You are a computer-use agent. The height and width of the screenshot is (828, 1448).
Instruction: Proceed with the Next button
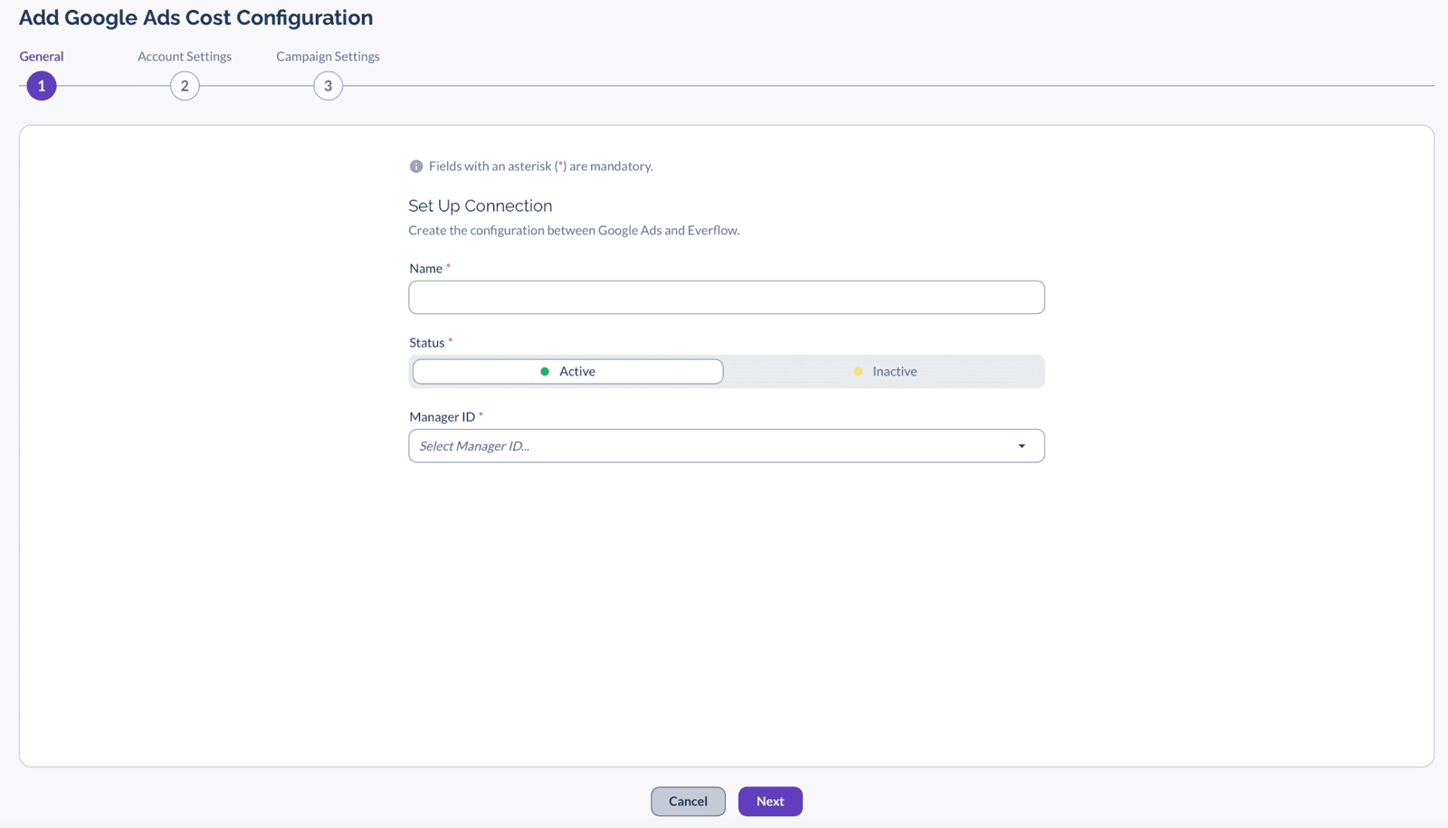pos(770,802)
